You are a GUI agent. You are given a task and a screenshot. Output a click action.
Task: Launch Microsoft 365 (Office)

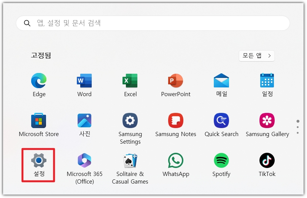click(x=84, y=160)
